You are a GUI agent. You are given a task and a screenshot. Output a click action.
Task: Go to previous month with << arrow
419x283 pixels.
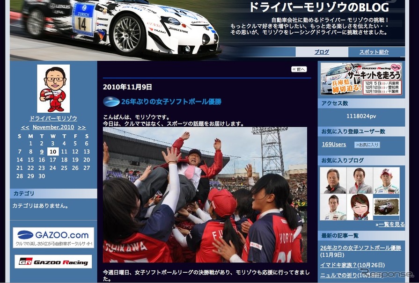pos(25,127)
